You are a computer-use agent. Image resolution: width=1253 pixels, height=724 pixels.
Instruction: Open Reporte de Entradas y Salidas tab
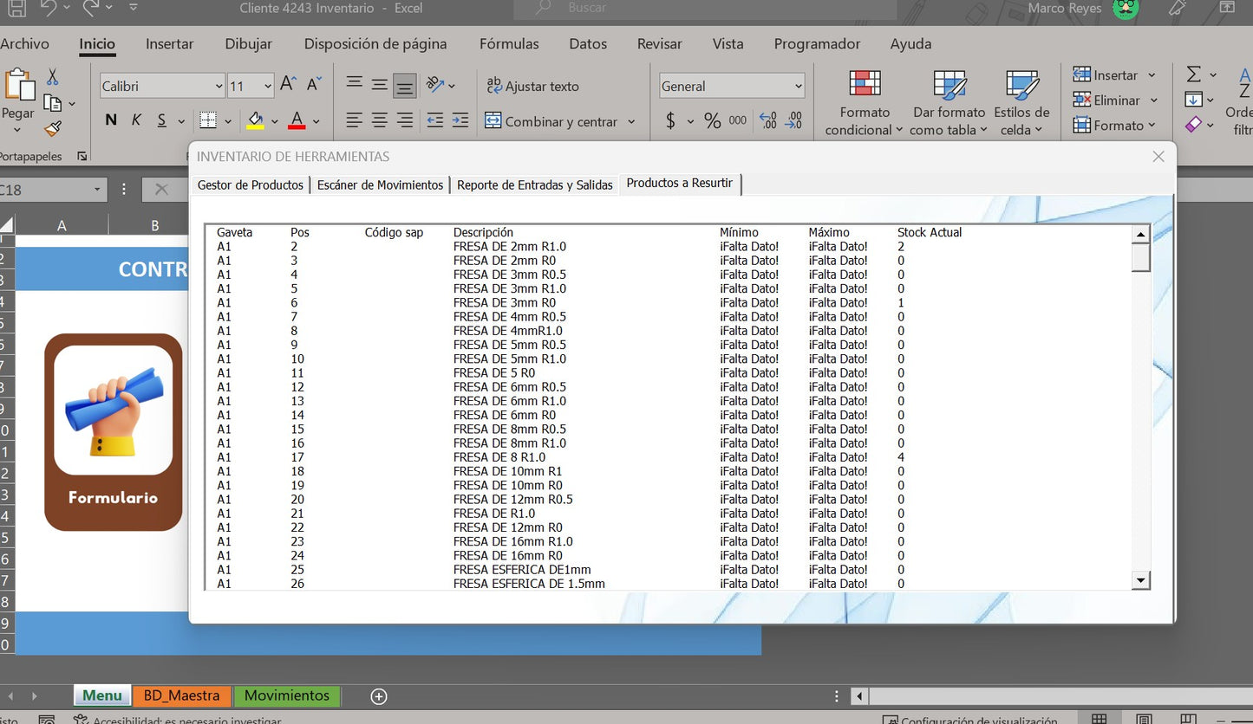535,184
